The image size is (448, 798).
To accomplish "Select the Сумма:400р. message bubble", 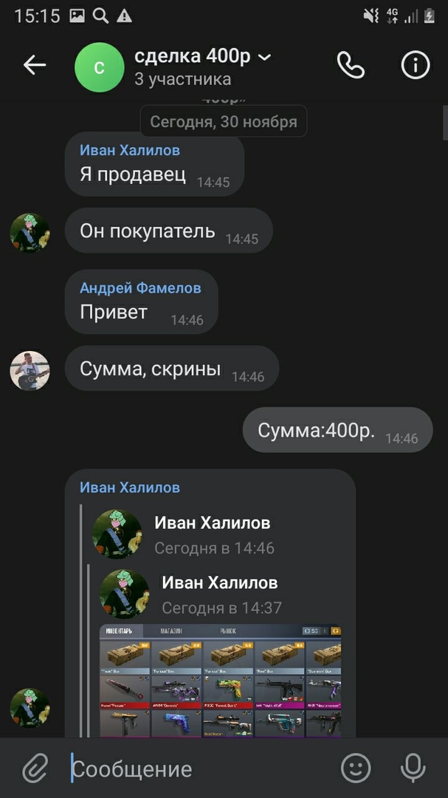I will 337,429.
